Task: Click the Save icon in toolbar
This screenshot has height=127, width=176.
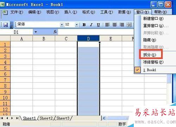Action: pyautogui.click(x=5, y=25)
